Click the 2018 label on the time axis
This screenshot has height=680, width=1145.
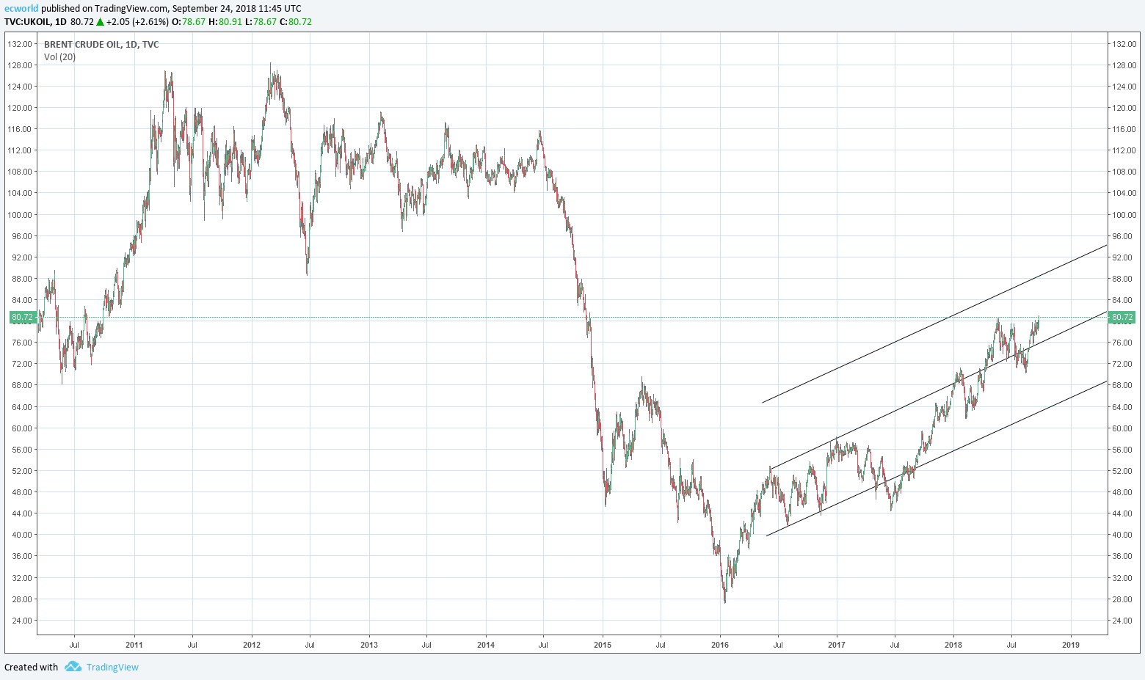[x=953, y=645]
